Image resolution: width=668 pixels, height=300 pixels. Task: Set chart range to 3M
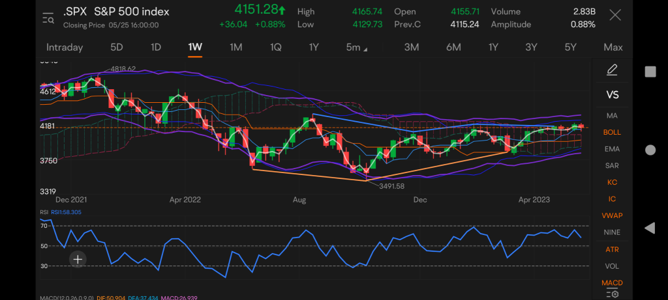[x=412, y=47]
